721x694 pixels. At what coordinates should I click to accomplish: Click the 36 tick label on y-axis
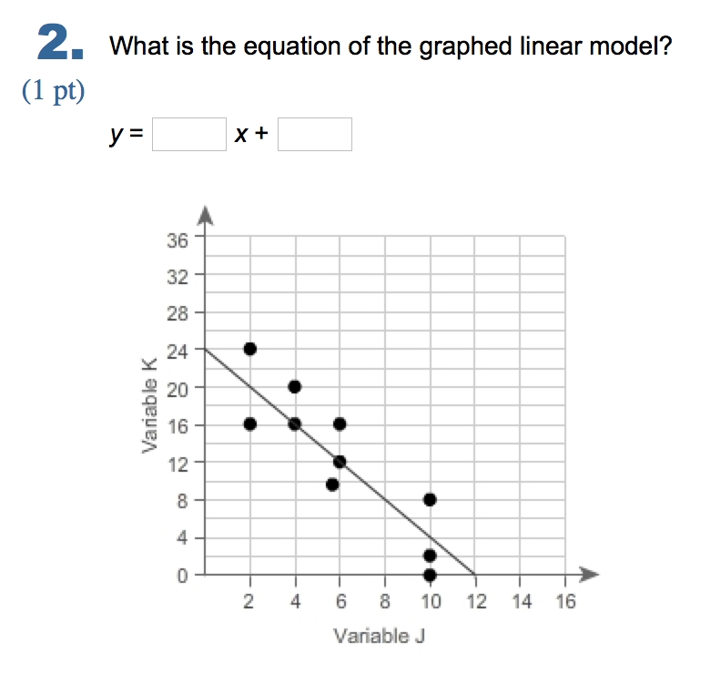tap(178, 240)
